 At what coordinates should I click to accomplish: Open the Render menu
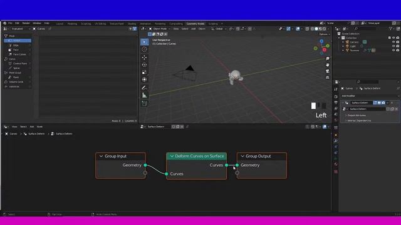[x=26, y=23]
